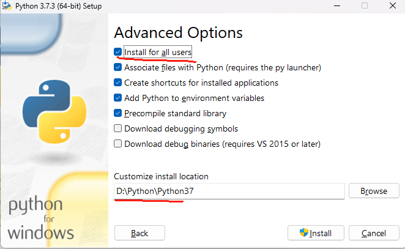Enable Download debug binaries checkbox
405x249 pixels.
[118, 144]
